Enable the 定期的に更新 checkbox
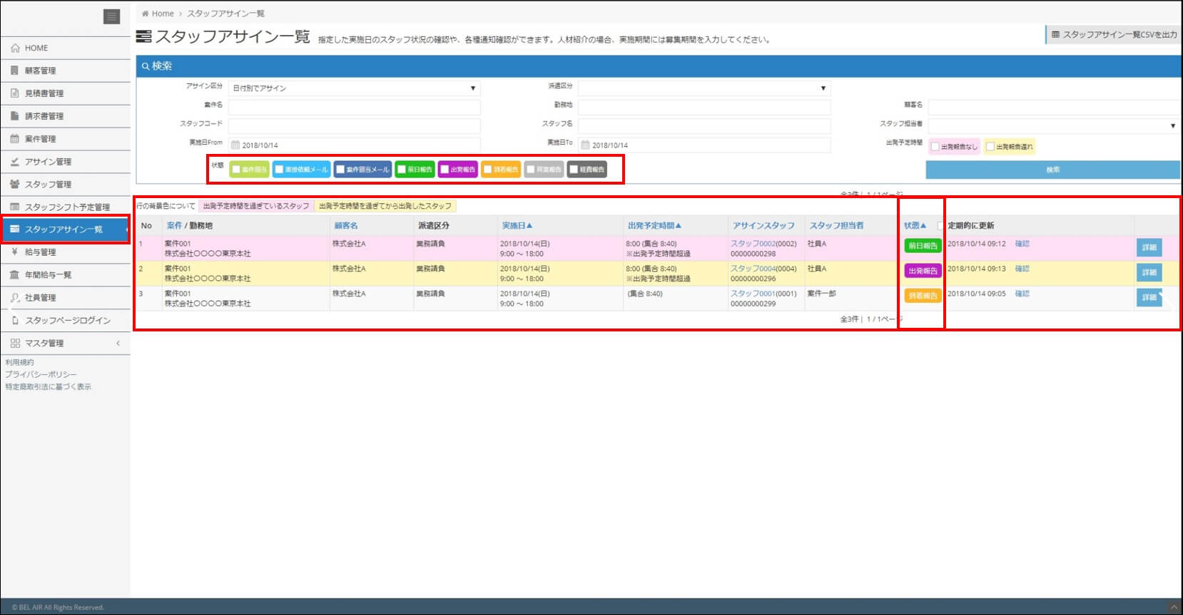The height and width of the screenshot is (615, 1183). [940, 225]
